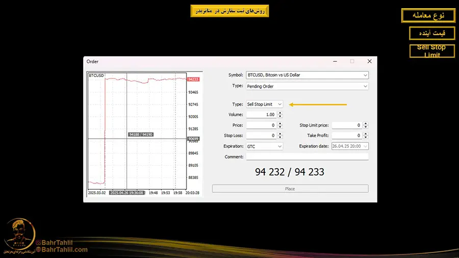Open the Sell Stop Limit type dropdown
Screen dimensions: 459x258
[264, 104]
